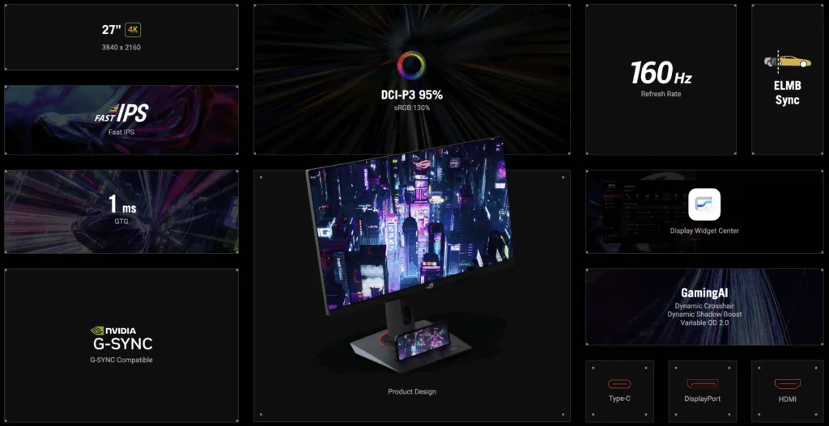Click the "Refresh Rate" caption
This screenshot has height=426, width=829.
(661, 94)
